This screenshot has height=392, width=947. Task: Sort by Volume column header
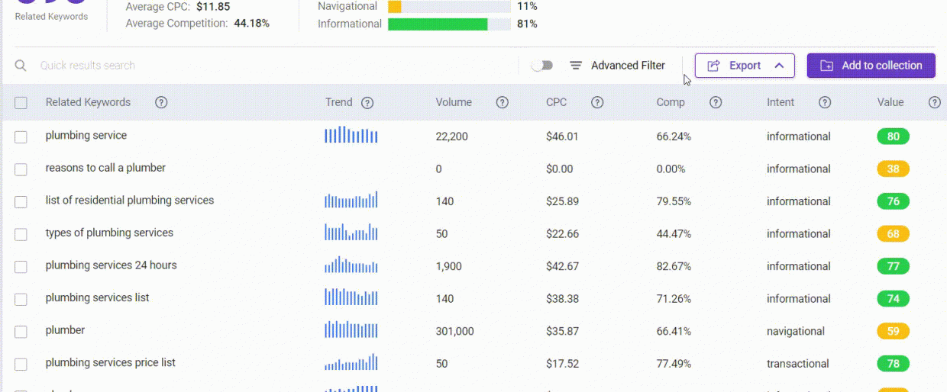pos(454,102)
